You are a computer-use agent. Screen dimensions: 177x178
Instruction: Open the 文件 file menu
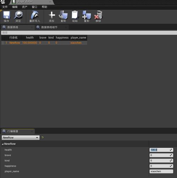(x=5, y=7)
